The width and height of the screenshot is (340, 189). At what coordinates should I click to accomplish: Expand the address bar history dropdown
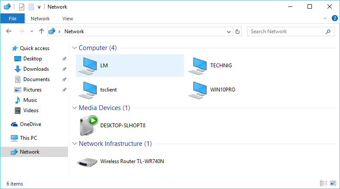coord(228,32)
